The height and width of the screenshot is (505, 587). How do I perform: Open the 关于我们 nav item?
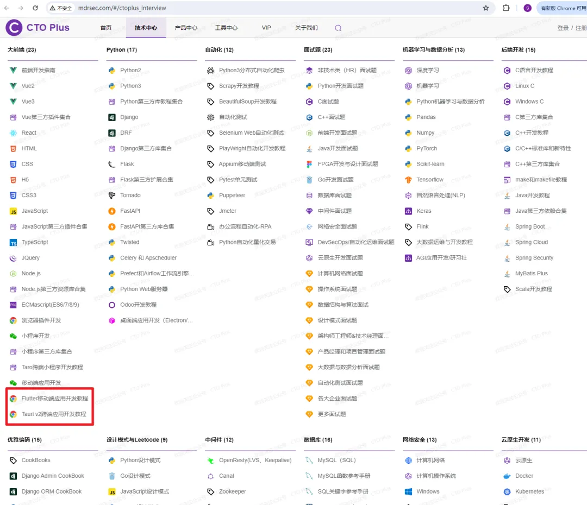(x=306, y=28)
